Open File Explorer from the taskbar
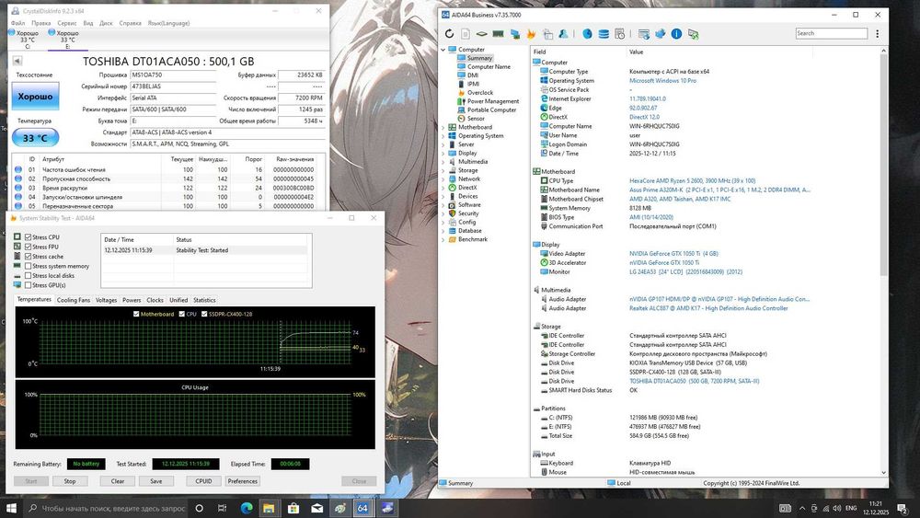The height and width of the screenshot is (518, 920). point(269,508)
